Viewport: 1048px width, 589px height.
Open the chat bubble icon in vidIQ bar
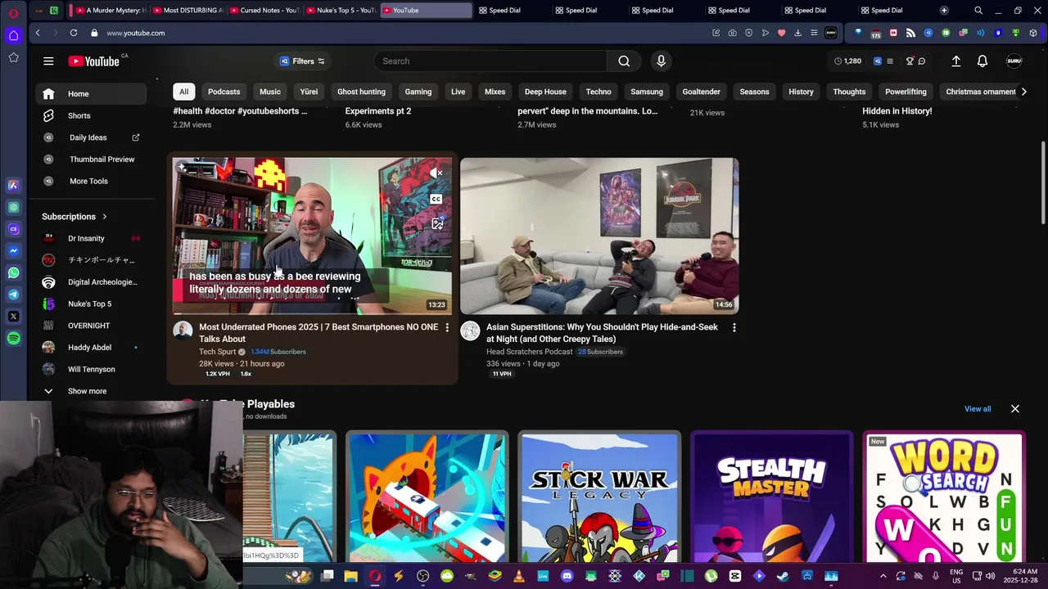pyautogui.click(x=921, y=61)
